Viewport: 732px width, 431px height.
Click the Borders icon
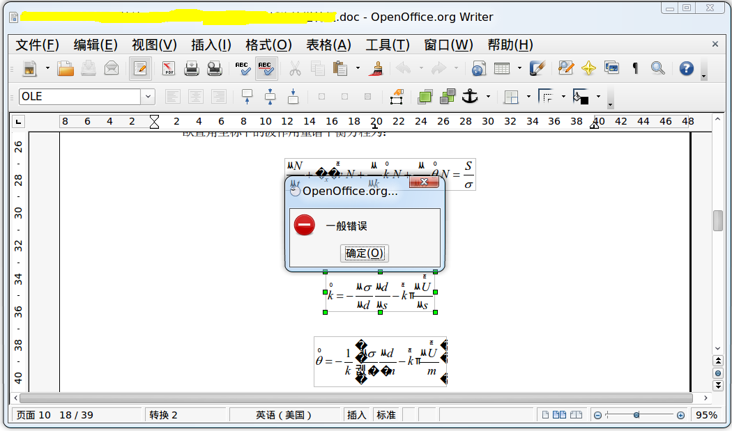coord(511,97)
